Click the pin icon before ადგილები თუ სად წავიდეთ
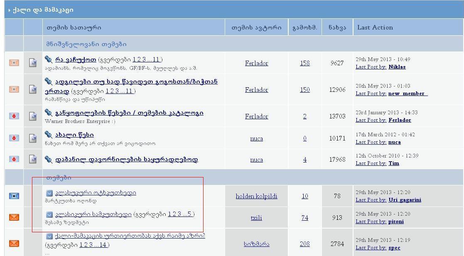 [x=49, y=81]
